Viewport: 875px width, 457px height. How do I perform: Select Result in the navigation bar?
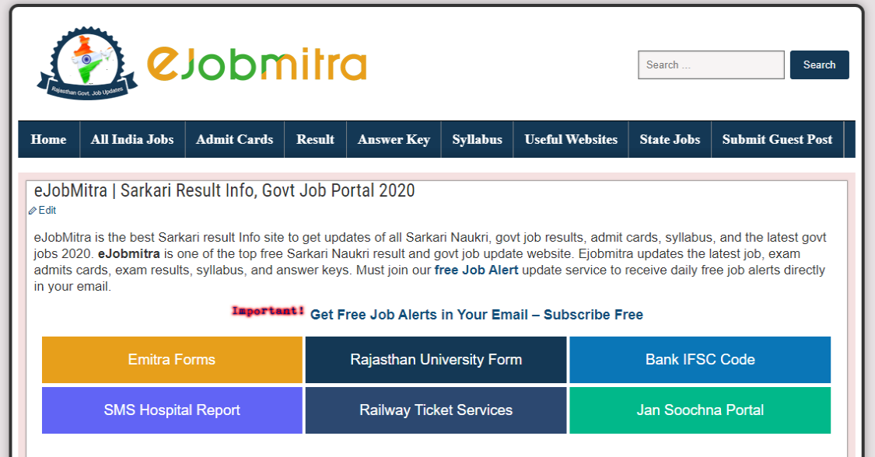pyautogui.click(x=315, y=139)
